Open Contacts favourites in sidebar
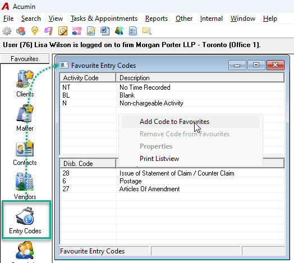Viewport: 294px width, 263px height. coord(25,153)
